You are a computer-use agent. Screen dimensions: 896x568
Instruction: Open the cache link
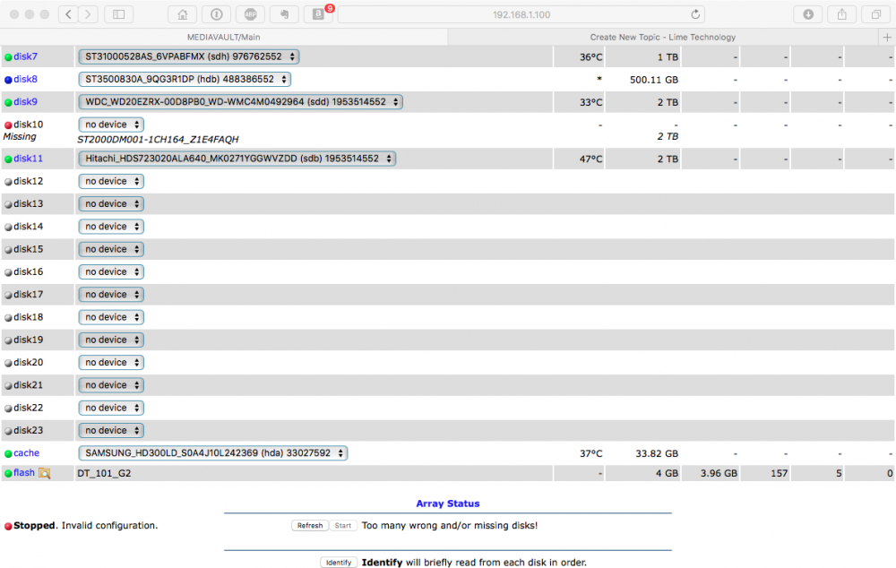[26, 453]
